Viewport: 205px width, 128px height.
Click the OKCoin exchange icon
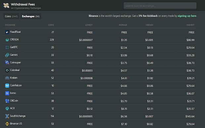(7, 101)
